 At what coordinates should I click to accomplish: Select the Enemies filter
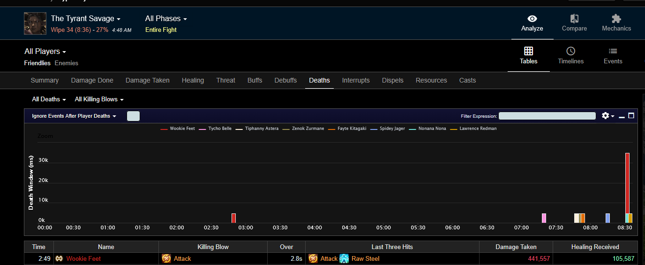[67, 63]
